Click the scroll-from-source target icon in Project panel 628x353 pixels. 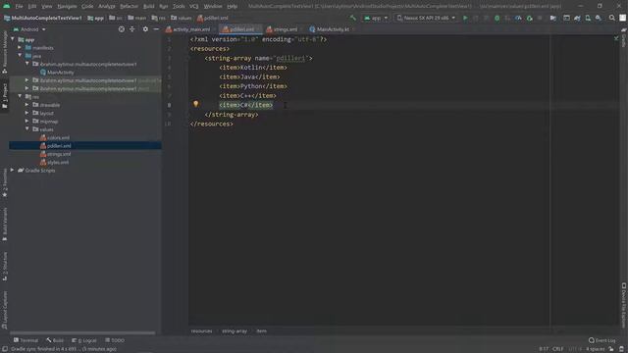122,29
